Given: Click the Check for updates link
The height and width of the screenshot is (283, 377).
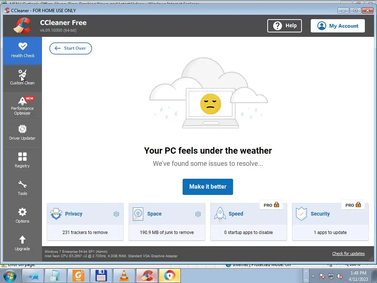Looking at the screenshot, I should (348, 254).
